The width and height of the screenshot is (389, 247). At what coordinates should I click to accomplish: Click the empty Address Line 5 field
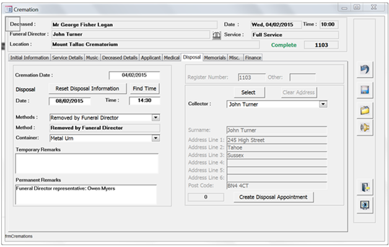coord(277,171)
